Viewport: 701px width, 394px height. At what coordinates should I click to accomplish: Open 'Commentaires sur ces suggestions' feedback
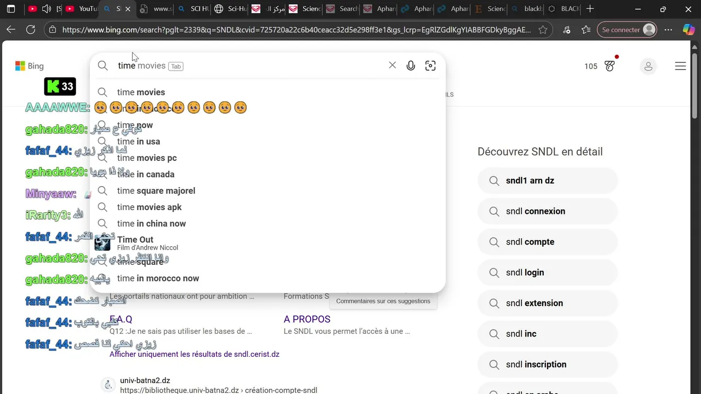(x=383, y=301)
